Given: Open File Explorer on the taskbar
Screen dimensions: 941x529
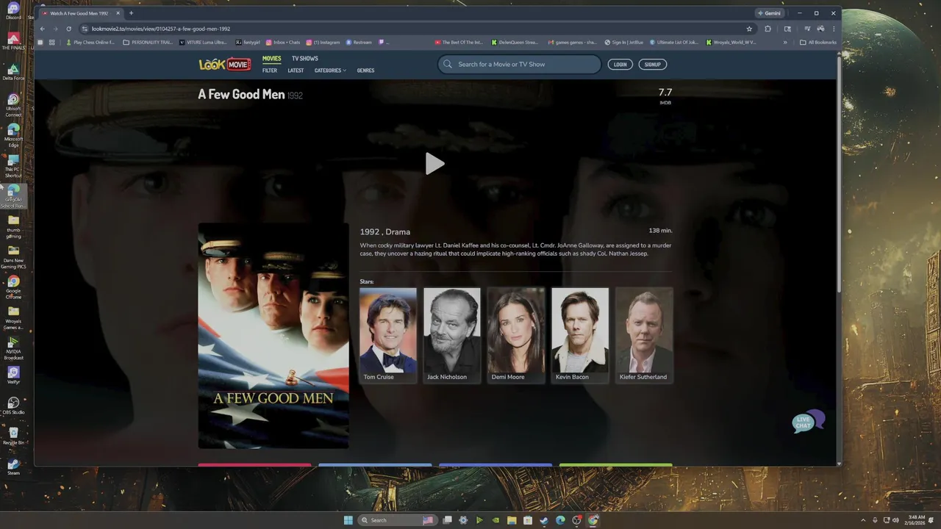Looking at the screenshot, I should (x=512, y=520).
